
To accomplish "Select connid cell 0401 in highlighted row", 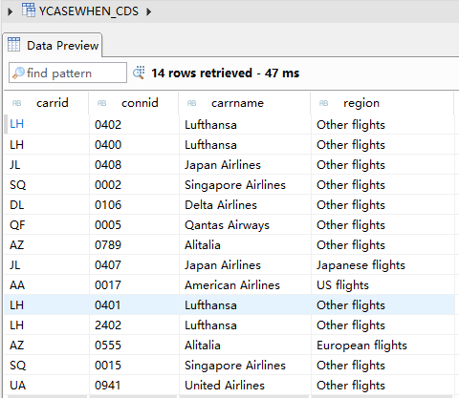I will tap(134, 305).
